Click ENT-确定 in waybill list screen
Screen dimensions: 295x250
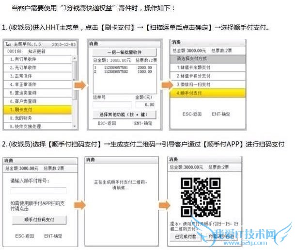(x=143, y=123)
